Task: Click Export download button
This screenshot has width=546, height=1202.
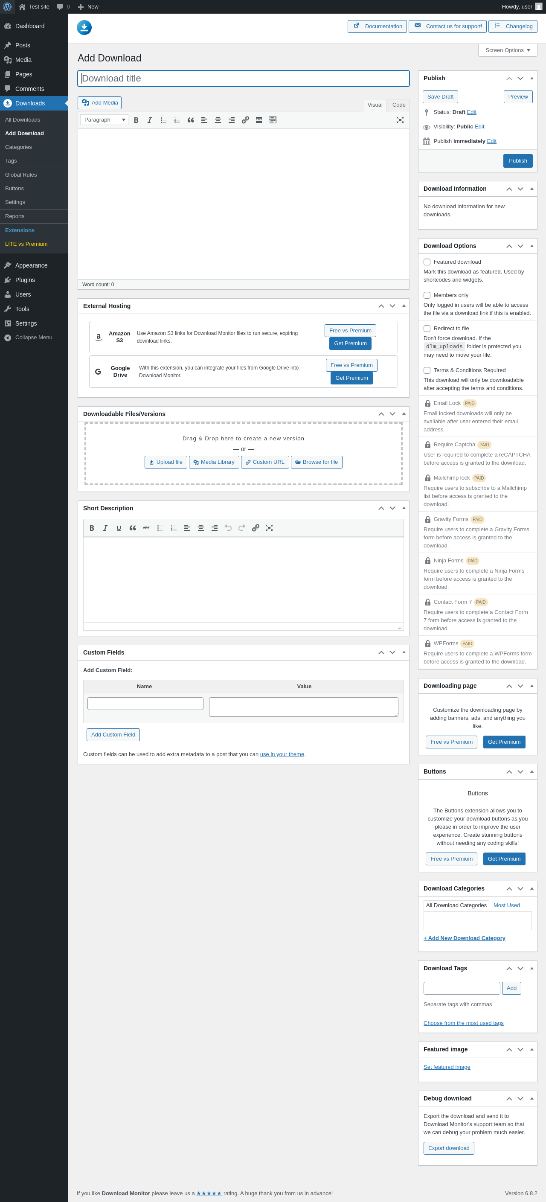Action: click(x=448, y=1148)
